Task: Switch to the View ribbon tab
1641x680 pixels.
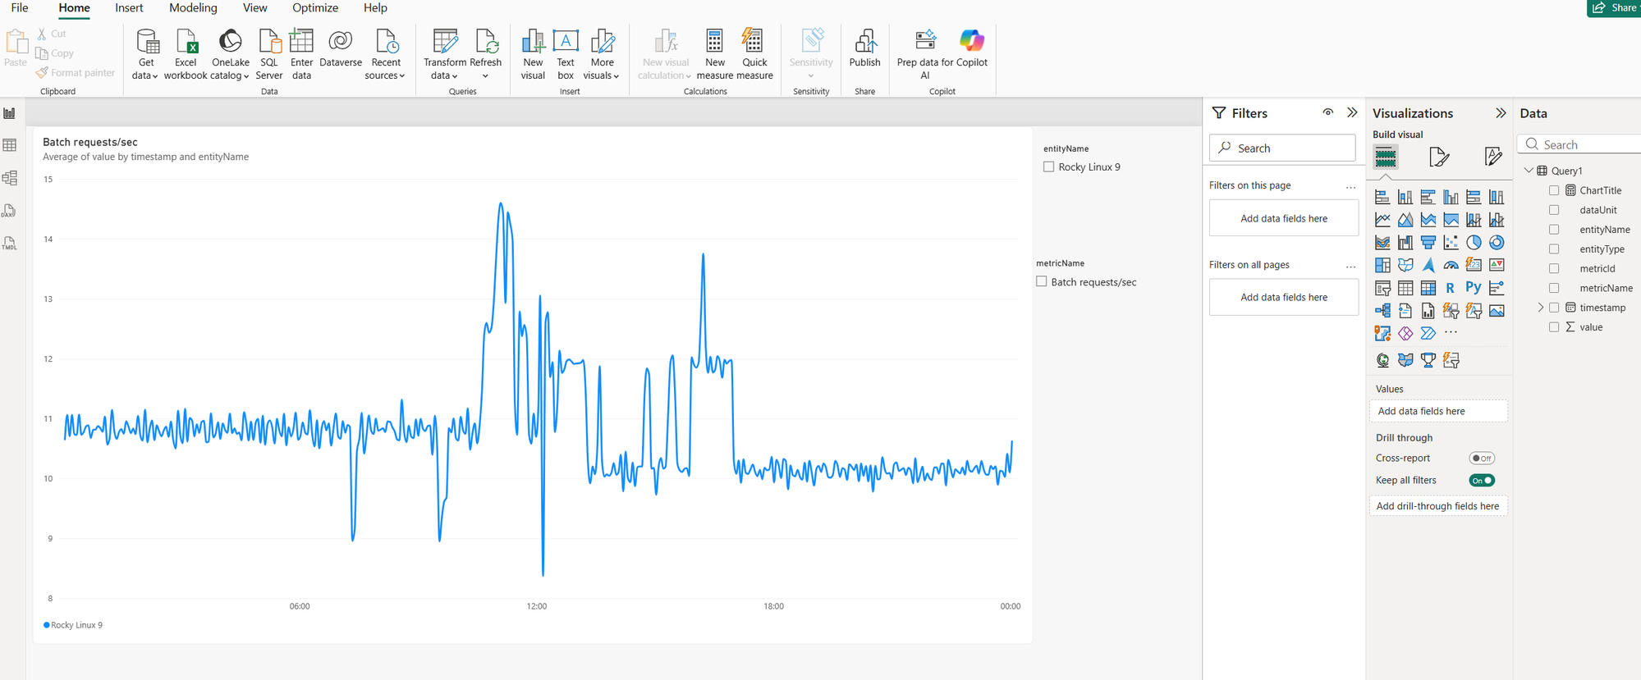Action: pos(254,8)
